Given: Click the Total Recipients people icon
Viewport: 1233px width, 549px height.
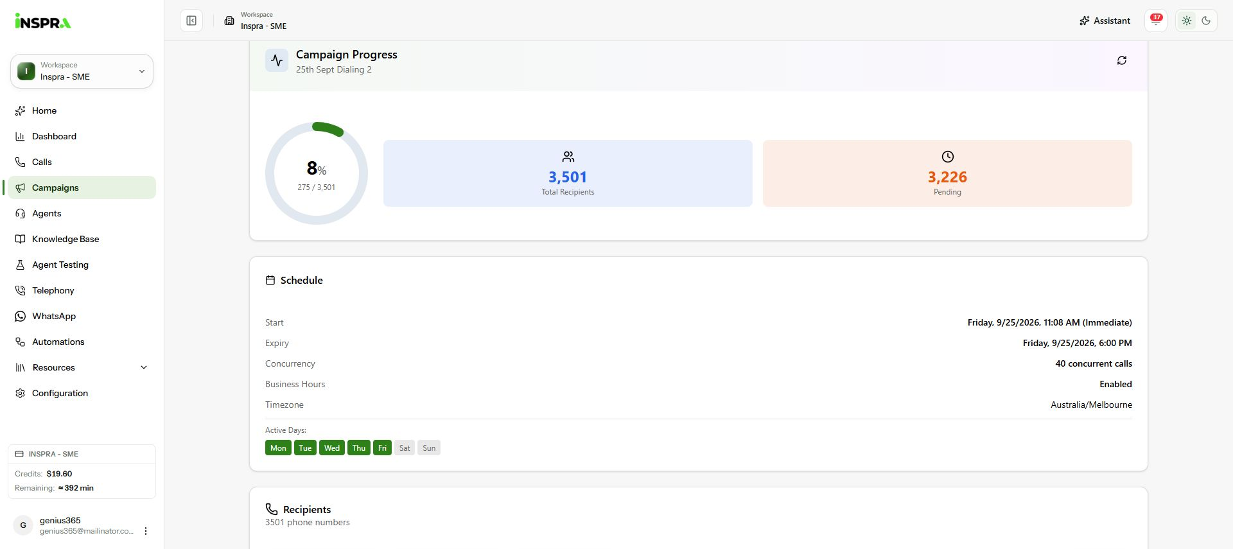Looking at the screenshot, I should pos(568,157).
